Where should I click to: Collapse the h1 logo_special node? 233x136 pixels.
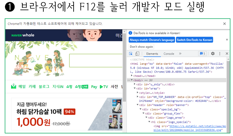click(149, 122)
